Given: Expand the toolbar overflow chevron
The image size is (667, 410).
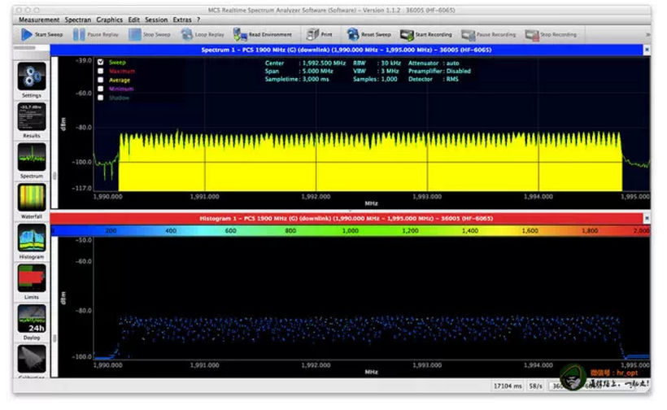Looking at the screenshot, I should pos(647,35).
